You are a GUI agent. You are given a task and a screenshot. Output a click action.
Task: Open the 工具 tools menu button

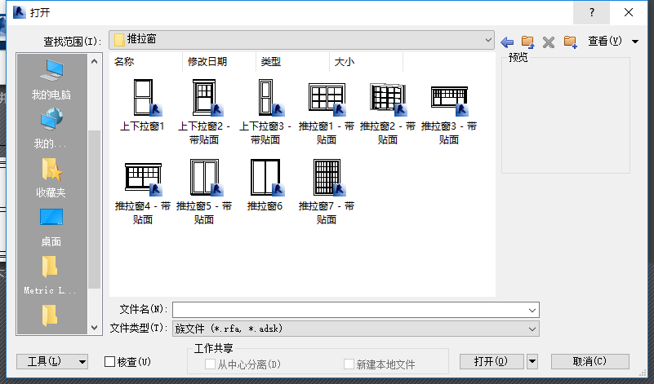(52, 361)
